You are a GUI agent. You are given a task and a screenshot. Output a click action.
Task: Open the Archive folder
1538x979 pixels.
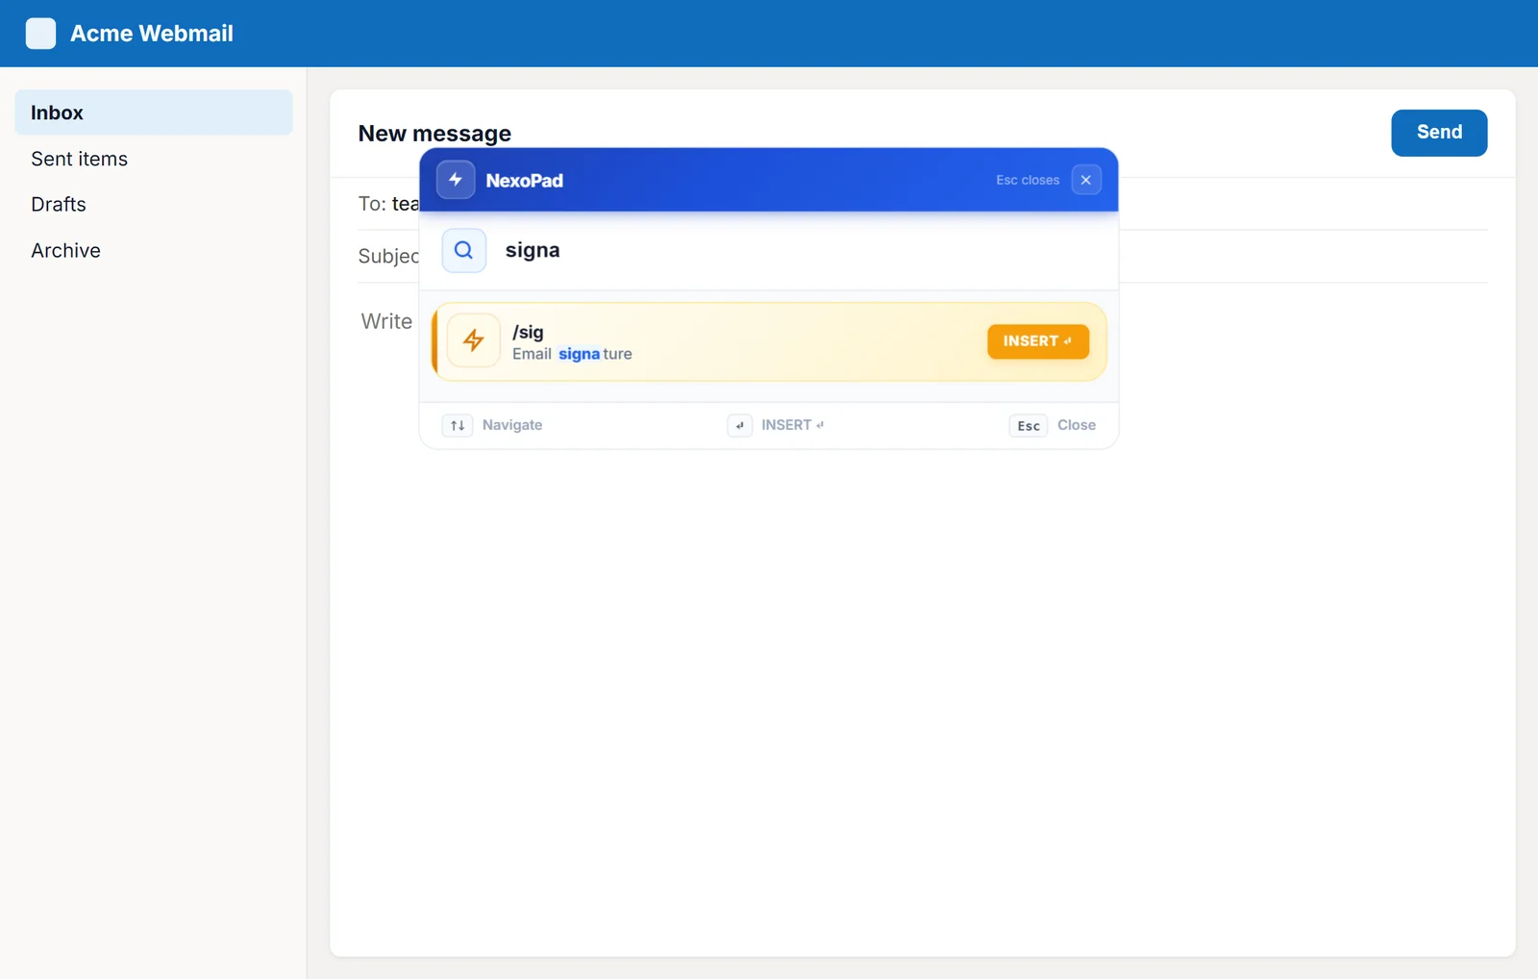[154, 250]
